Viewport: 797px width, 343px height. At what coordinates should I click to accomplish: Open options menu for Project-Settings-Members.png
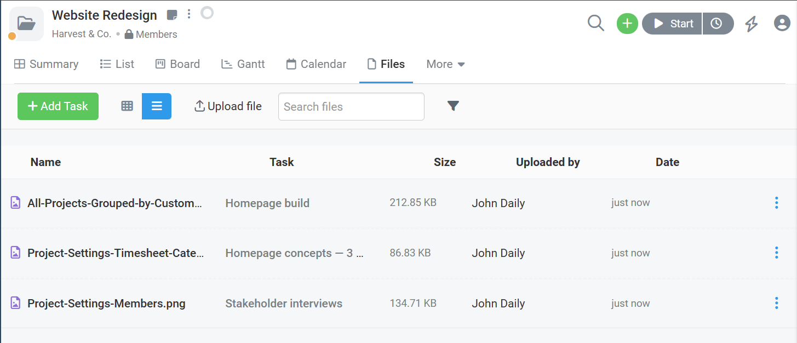[x=776, y=303]
